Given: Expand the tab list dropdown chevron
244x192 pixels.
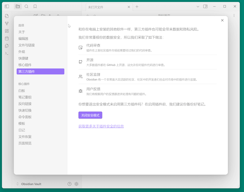Looking at the screenshot, I should click(x=198, y=7).
